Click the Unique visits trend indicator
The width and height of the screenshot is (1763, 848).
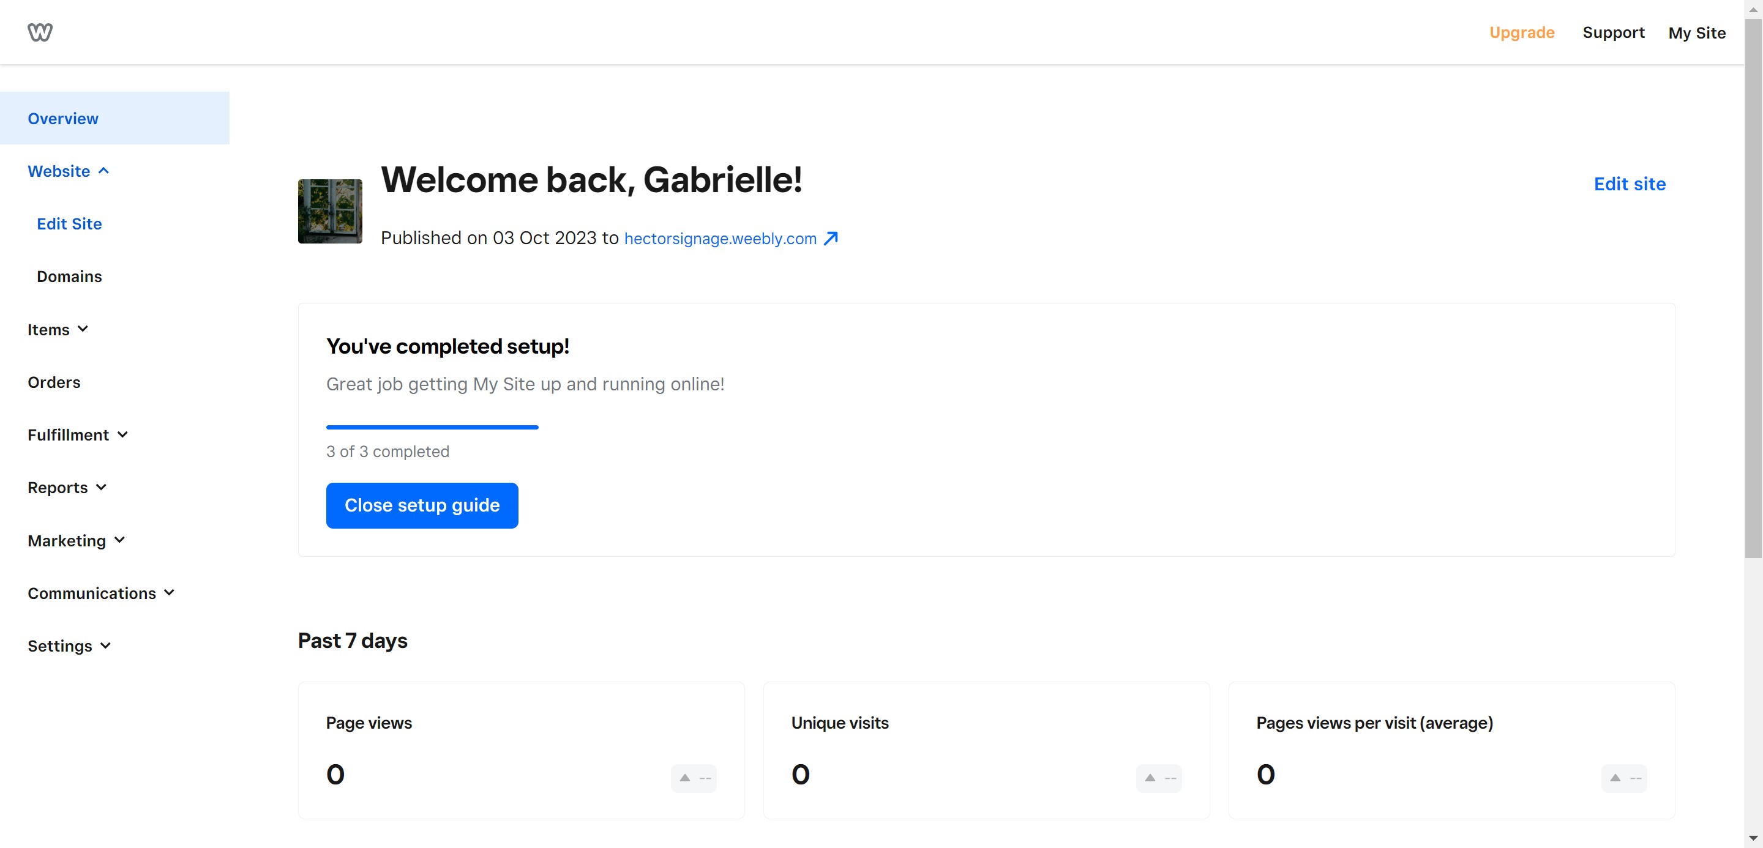pos(1159,778)
